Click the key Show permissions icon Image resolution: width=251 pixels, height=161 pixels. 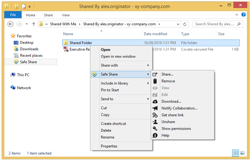[155, 129]
